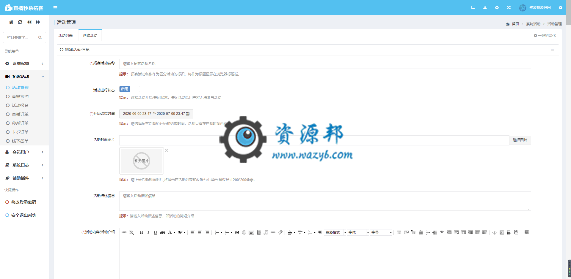
Task: Insert blockquote in editor
Action: (x=237, y=232)
